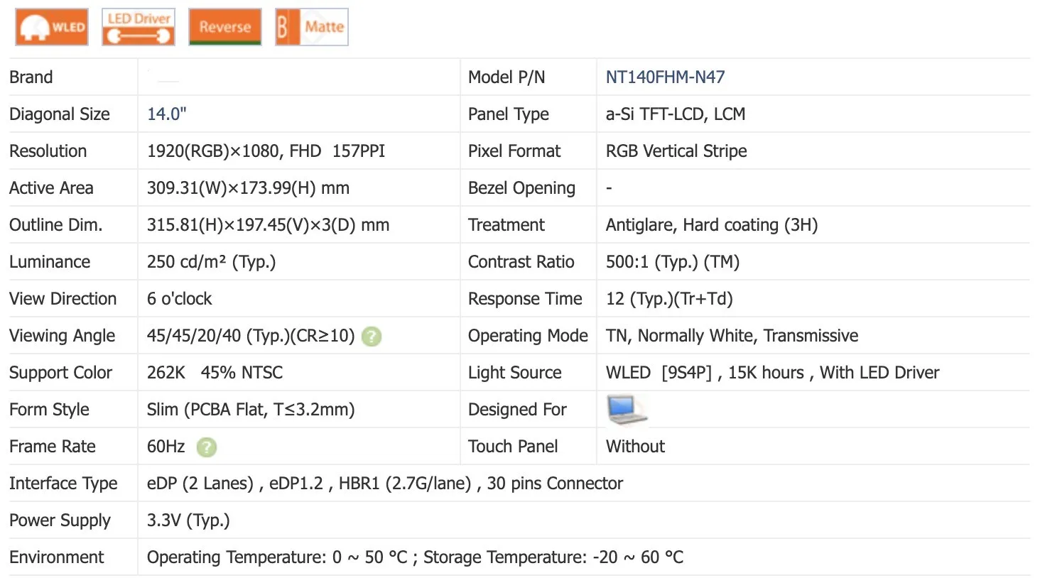The width and height of the screenshot is (1040, 578).
Task: Click the Interface Type label
Action: 63,484
